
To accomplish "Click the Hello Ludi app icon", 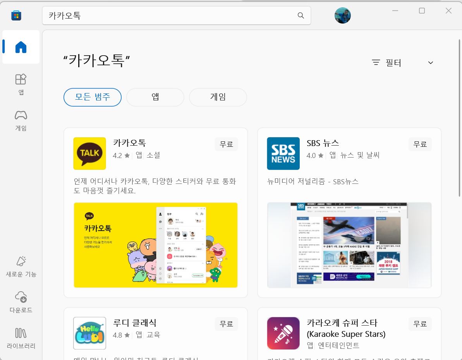I will pyautogui.click(x=89, y=333).
